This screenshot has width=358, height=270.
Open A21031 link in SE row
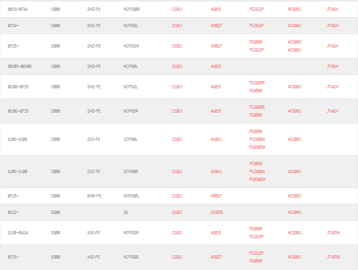tap(217, 213)
